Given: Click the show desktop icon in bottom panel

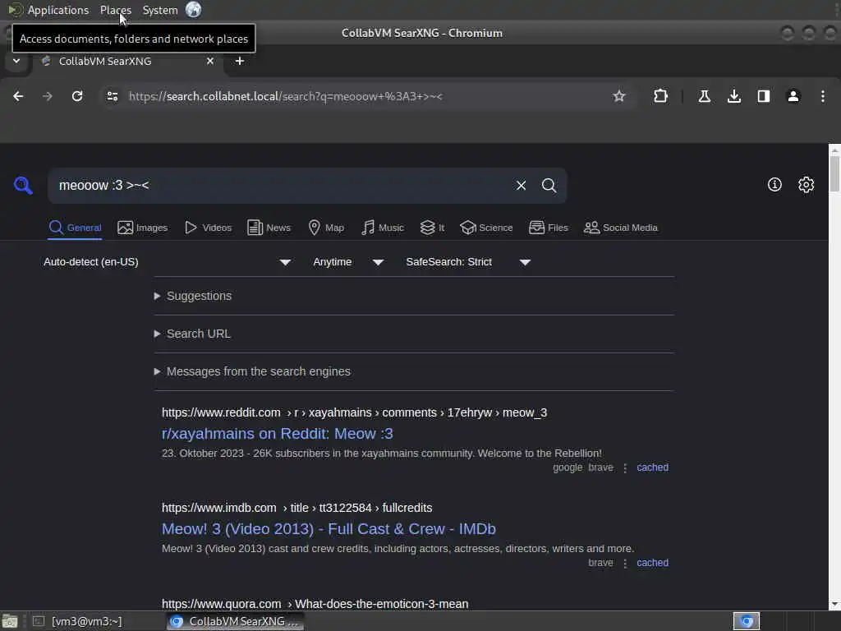Looking at the screenshot, I should [x=10, y=621].
